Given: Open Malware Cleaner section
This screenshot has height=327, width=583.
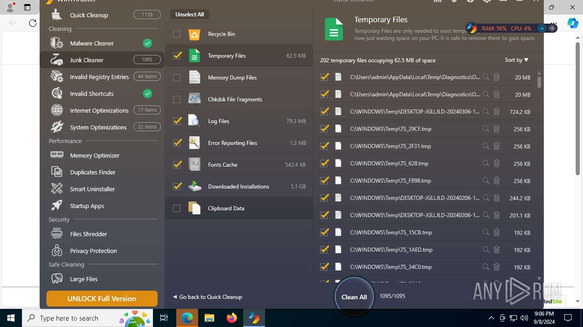Looking at the screenshot, I should (x=102, y=43).
